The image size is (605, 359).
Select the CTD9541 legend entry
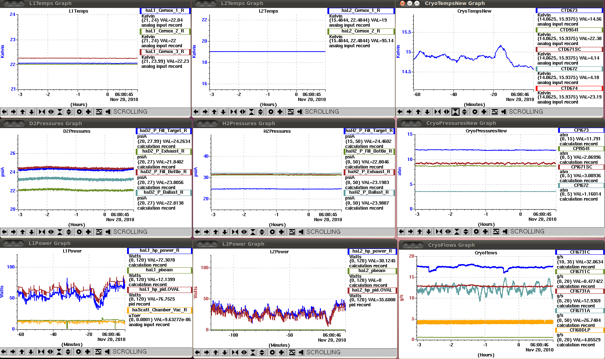[569, 30]
